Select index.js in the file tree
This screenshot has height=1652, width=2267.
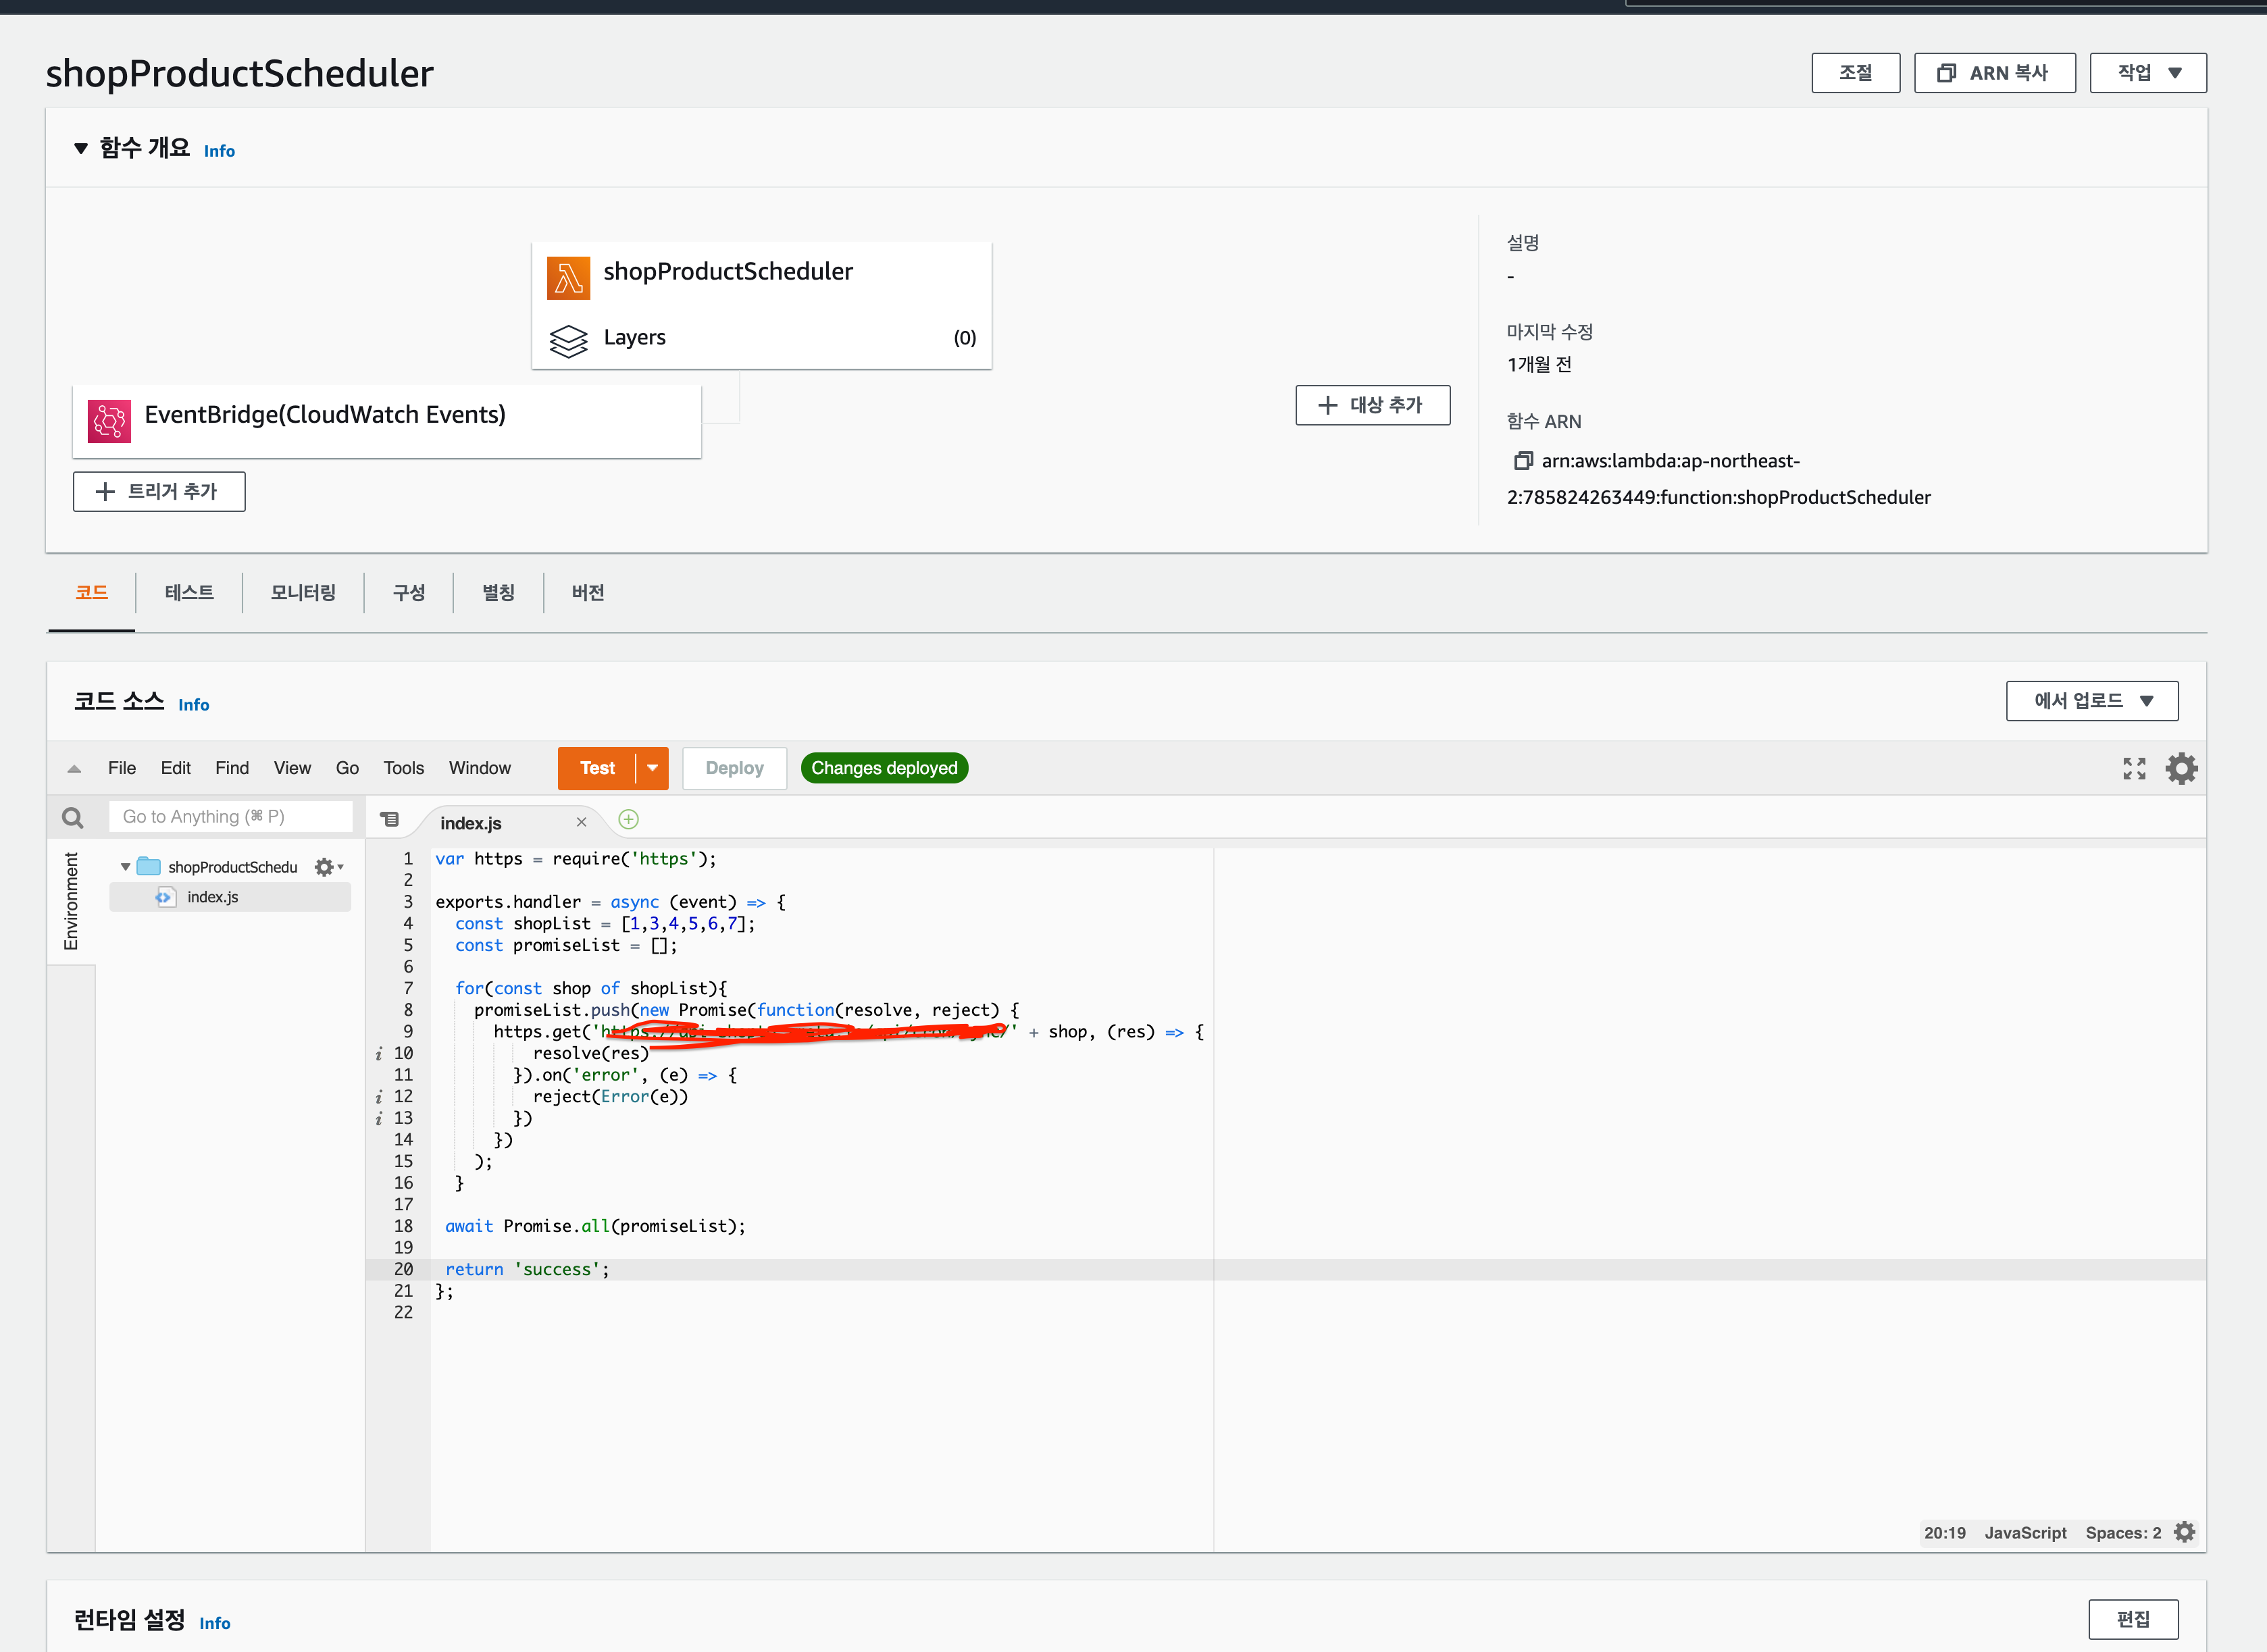[230, 897]
